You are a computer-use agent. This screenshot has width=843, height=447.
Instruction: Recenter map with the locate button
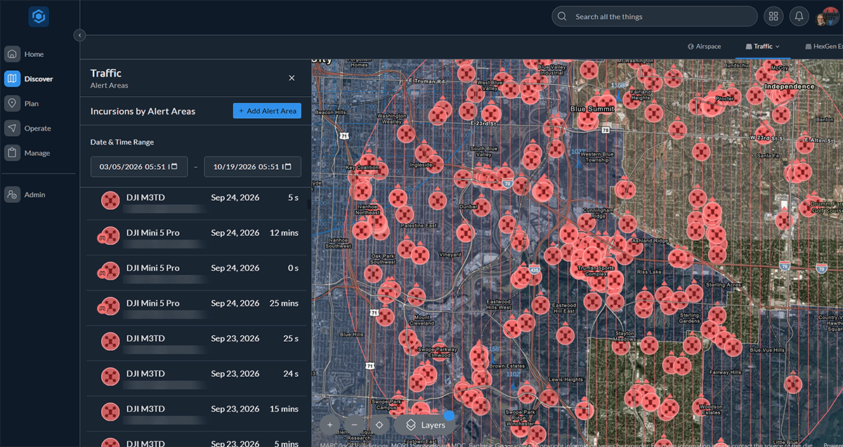tap(379, 425)
